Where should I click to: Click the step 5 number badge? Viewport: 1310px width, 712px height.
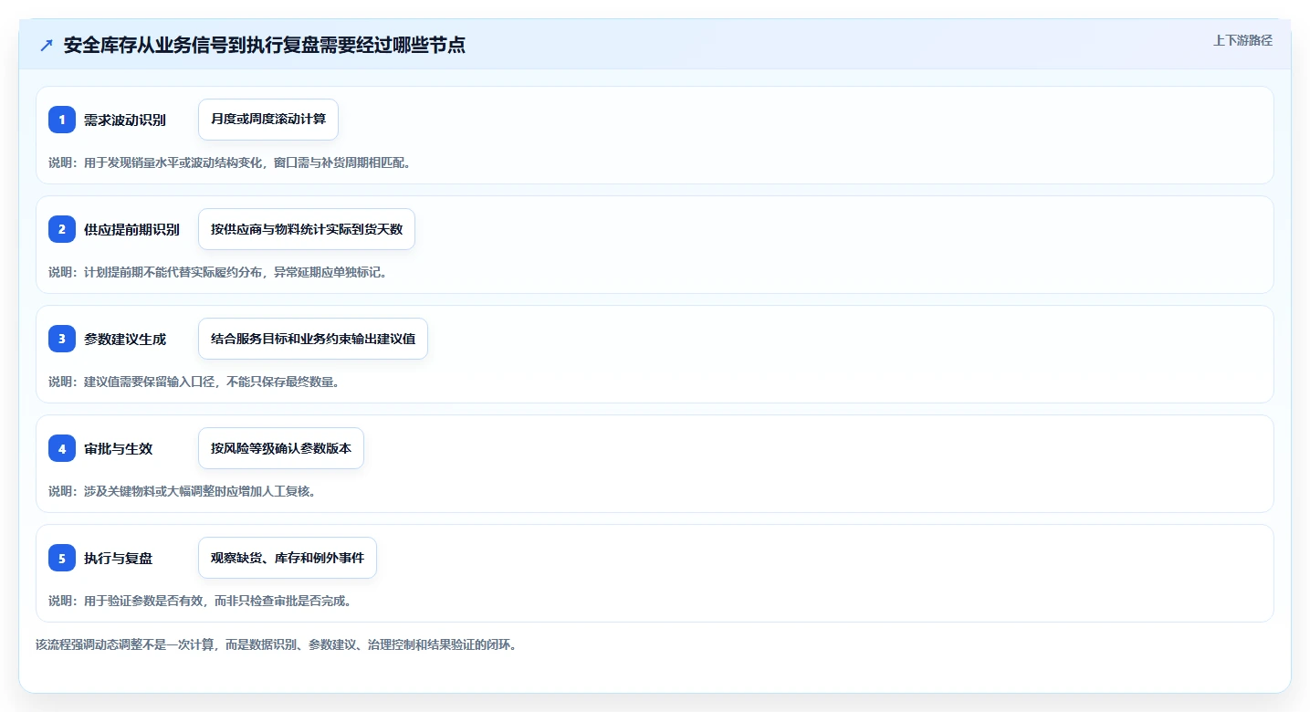(x=62, y=558)
